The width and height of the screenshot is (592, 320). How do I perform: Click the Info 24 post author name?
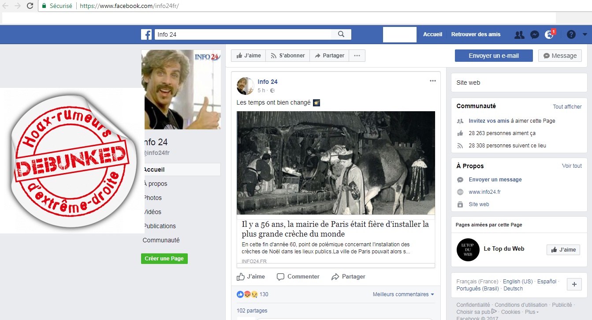268,82
